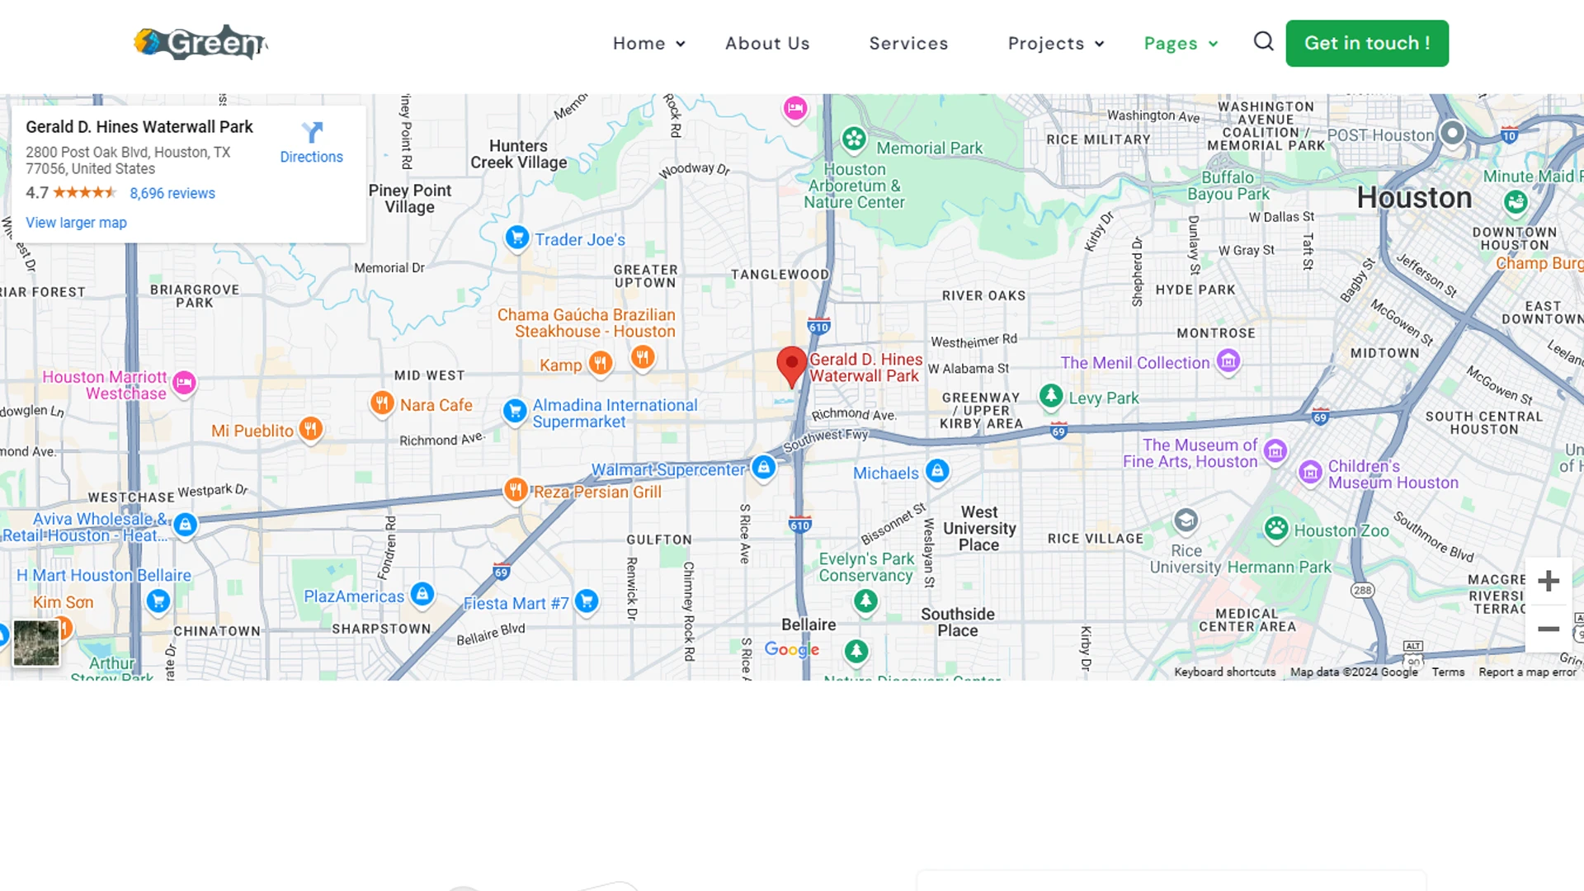1584x891 pixels.
Task: Click the Chama Gaúcha Brazilian Steakhouse marker
Action: [643, 357]
